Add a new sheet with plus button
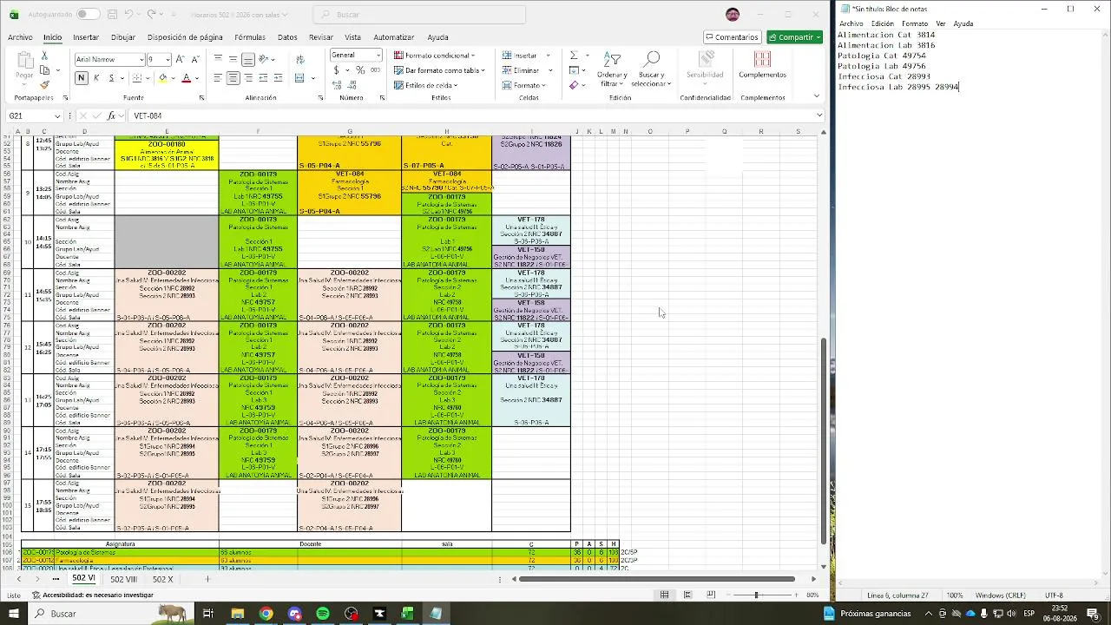 [207, 579]
